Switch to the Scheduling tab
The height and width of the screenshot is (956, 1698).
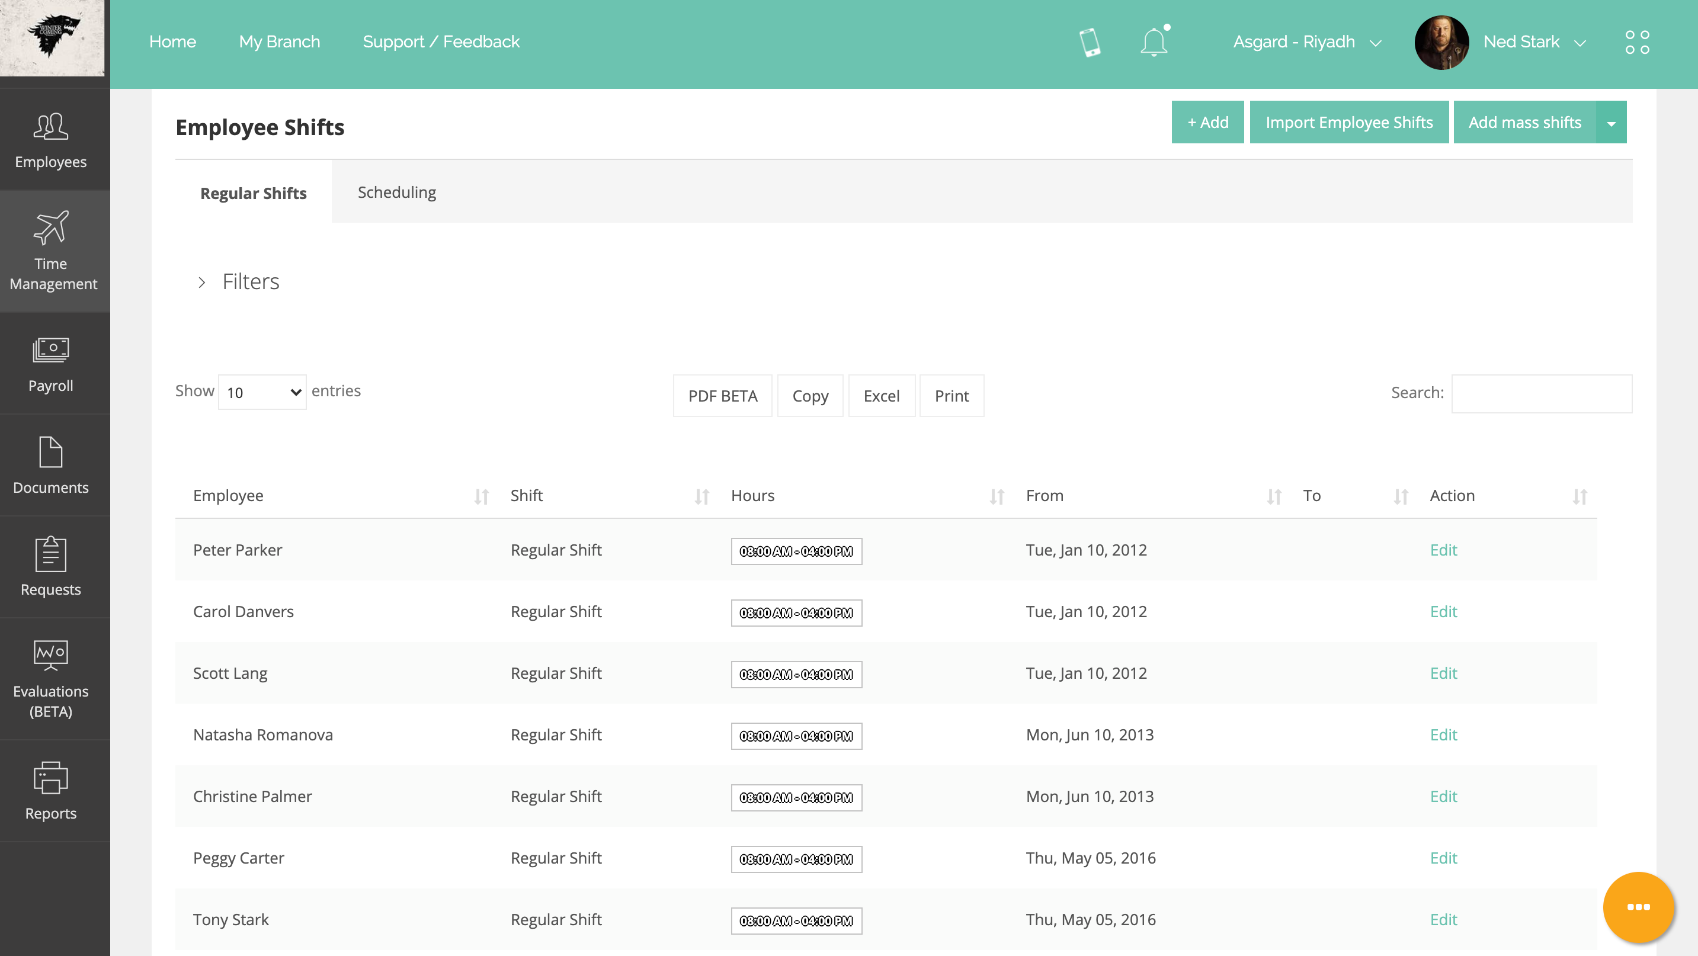[397, 192]
